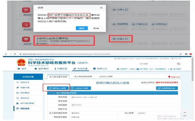Reload the page with refresh icon

15,54
